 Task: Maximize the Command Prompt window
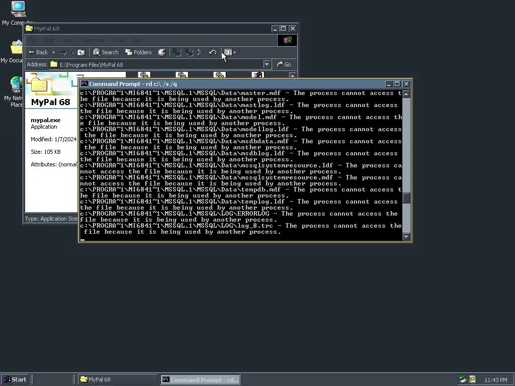[397, 84]
